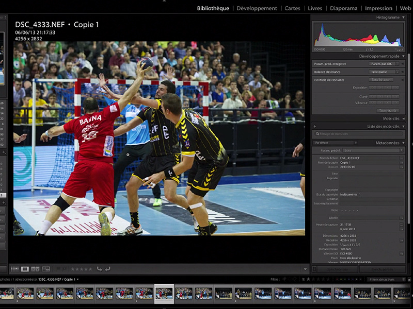This screenshot has width=413, height=309.
Task: Add keyword with plus icon
Action: pos(314,126)
